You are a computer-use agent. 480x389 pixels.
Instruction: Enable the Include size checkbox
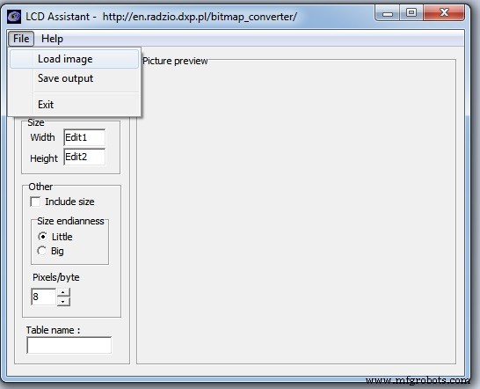(x=35, y=202)
